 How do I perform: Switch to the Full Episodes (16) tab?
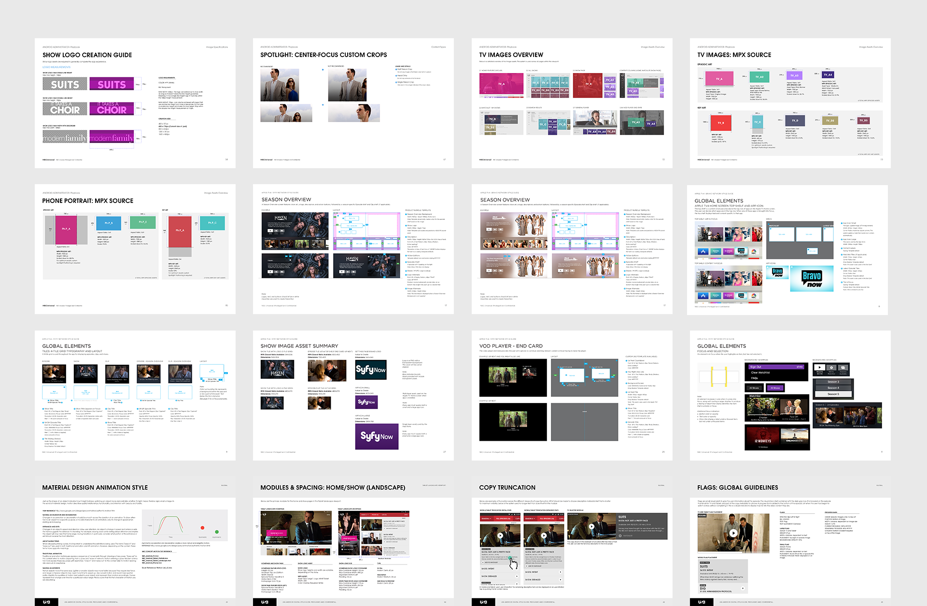point(502,518)
